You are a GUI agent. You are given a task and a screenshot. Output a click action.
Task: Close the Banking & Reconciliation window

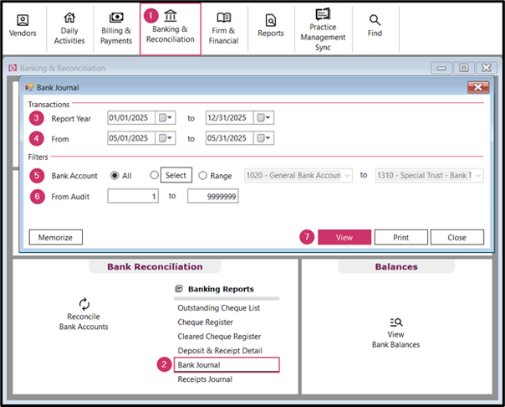[x=487, y=68]
